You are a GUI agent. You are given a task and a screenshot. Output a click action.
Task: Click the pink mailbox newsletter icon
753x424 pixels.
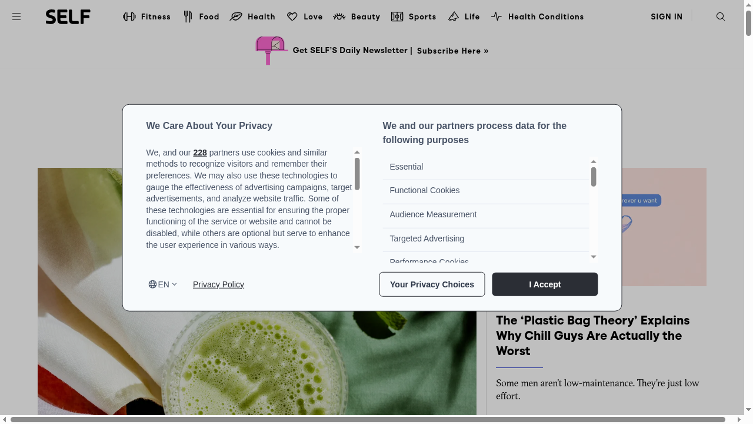click(271, 50)
